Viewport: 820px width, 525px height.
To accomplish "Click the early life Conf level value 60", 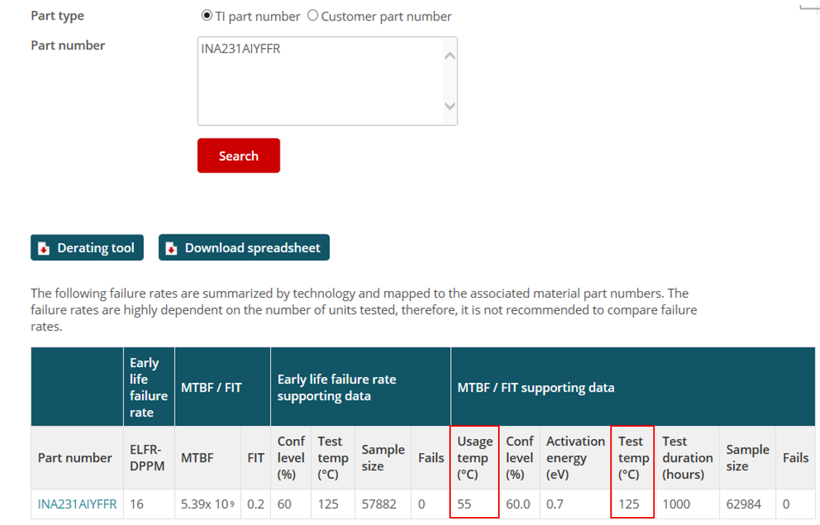I will coord(285,504).
